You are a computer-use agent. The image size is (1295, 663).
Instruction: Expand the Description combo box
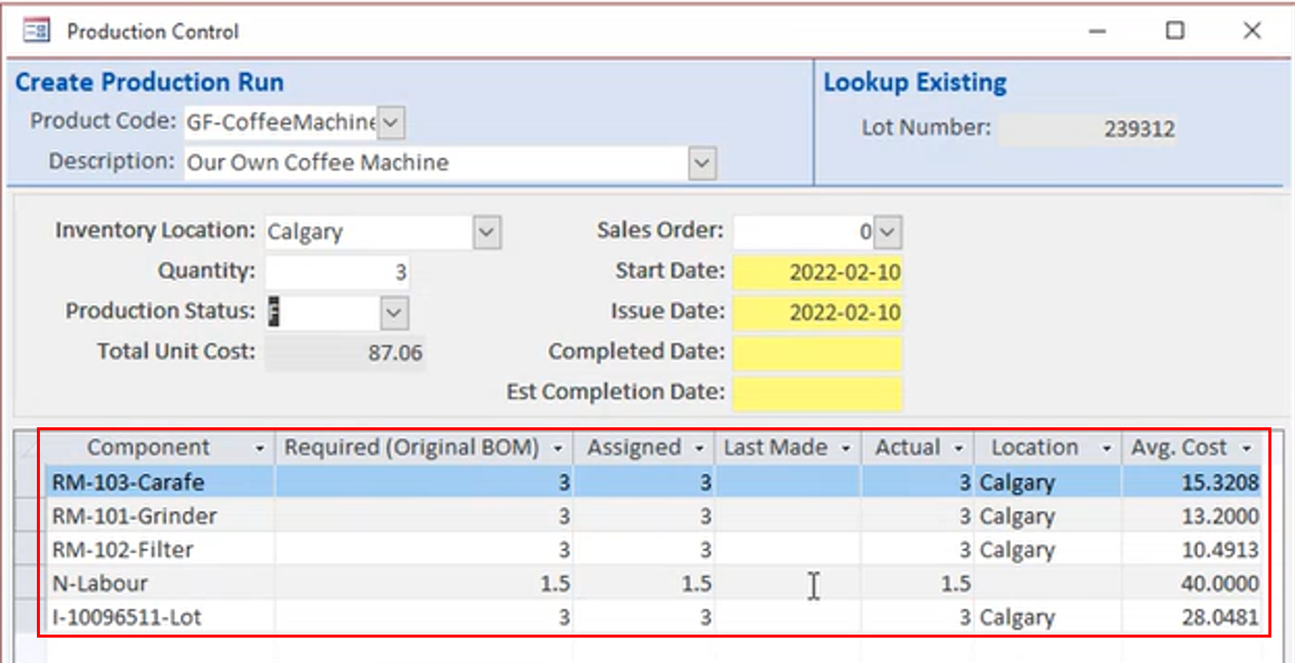tap(702, 163)
